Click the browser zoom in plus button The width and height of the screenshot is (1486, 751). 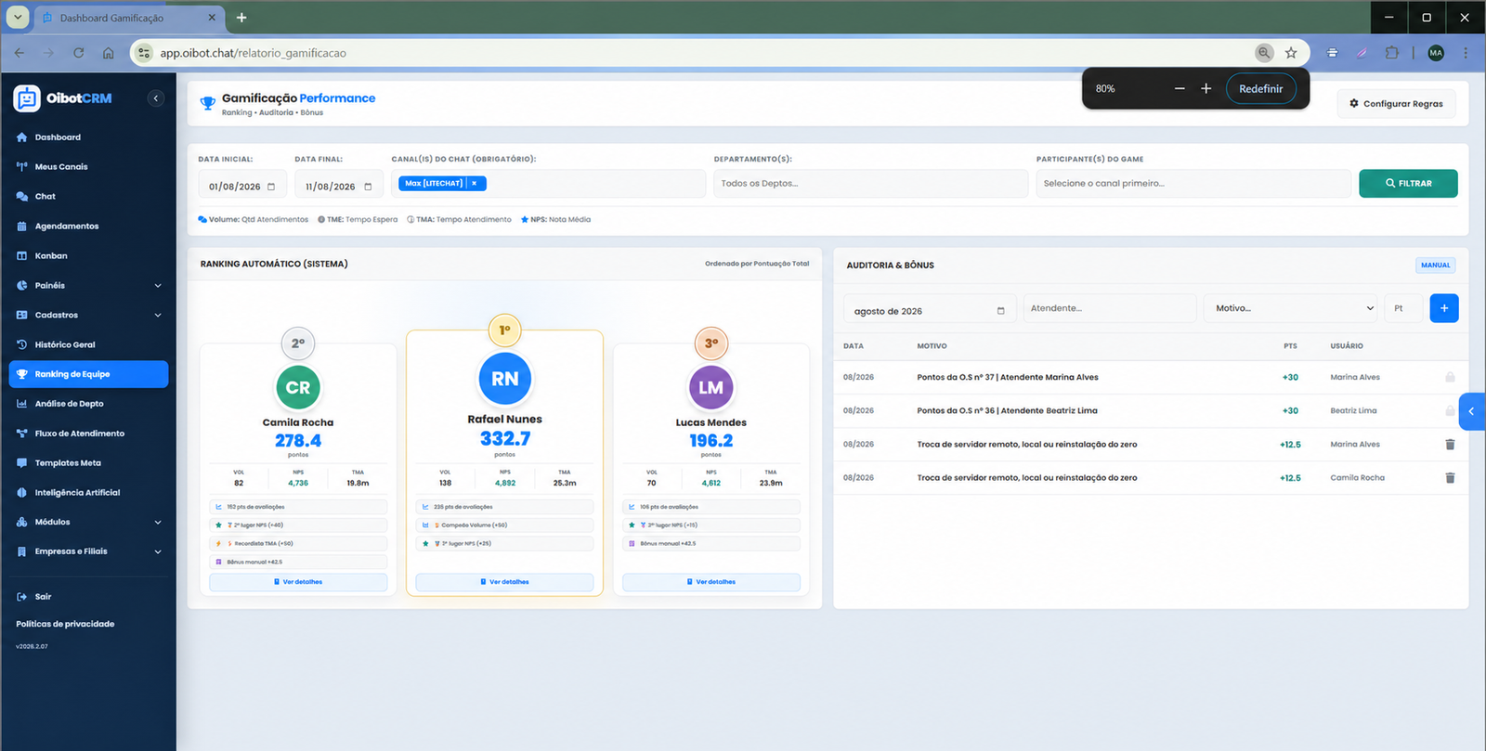tap(1206, 89)
